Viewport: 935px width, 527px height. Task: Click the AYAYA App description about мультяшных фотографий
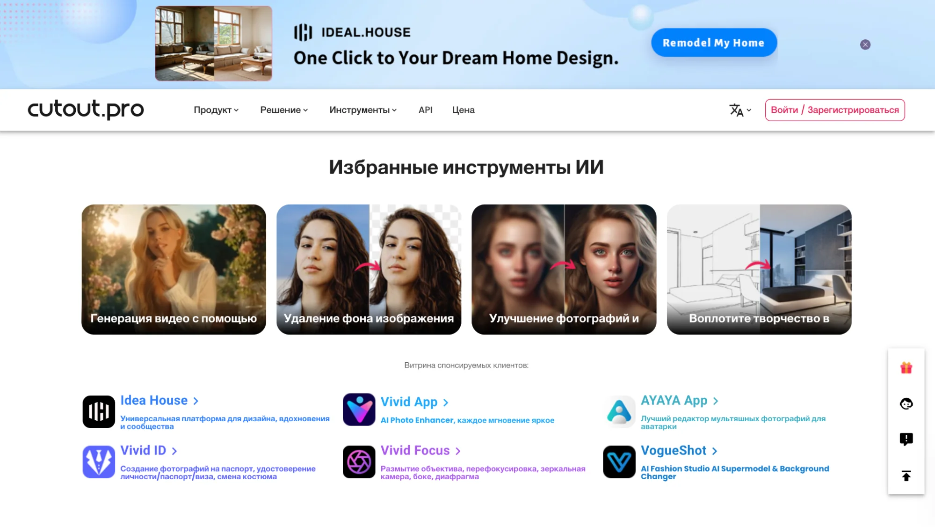pos(733,422)
